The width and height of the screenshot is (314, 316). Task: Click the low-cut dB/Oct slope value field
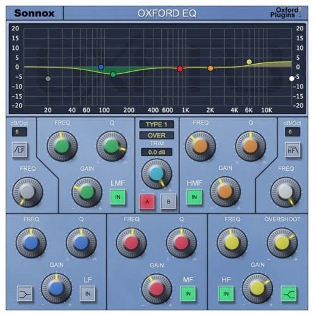point(20,132)
